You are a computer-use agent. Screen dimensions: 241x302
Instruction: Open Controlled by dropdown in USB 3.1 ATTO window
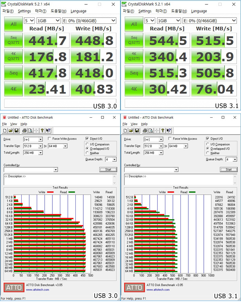(151, 170)
